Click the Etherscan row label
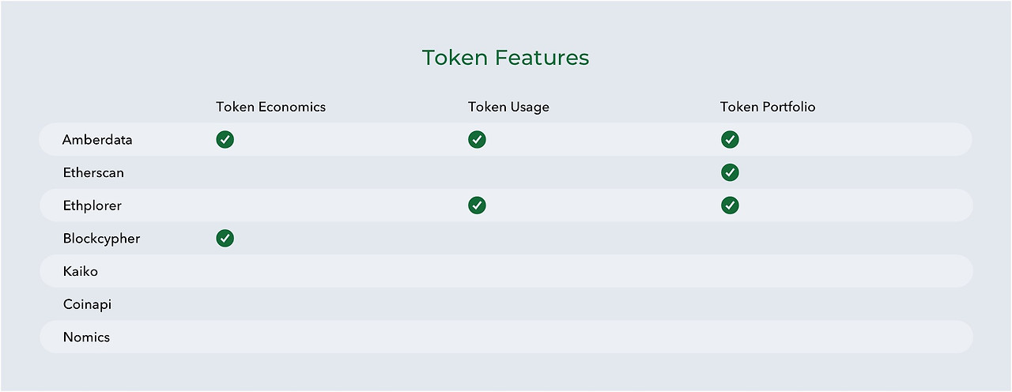Image resolution: width=1012 pixels, height=392 pixels. pyautogui.click(x=93, y=172)
